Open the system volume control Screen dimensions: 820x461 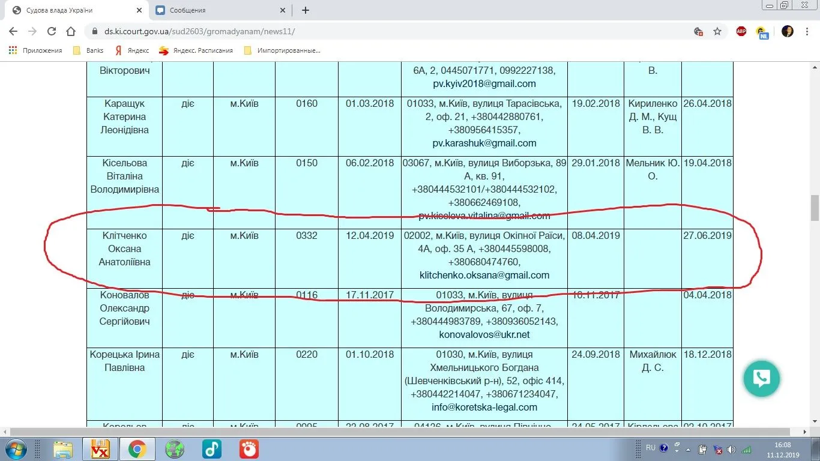click(x=731, y=449)
